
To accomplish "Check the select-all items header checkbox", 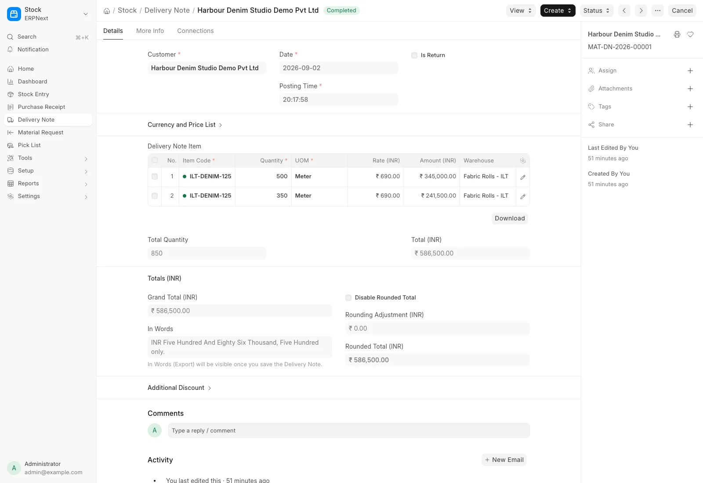I will coord(155,160).
